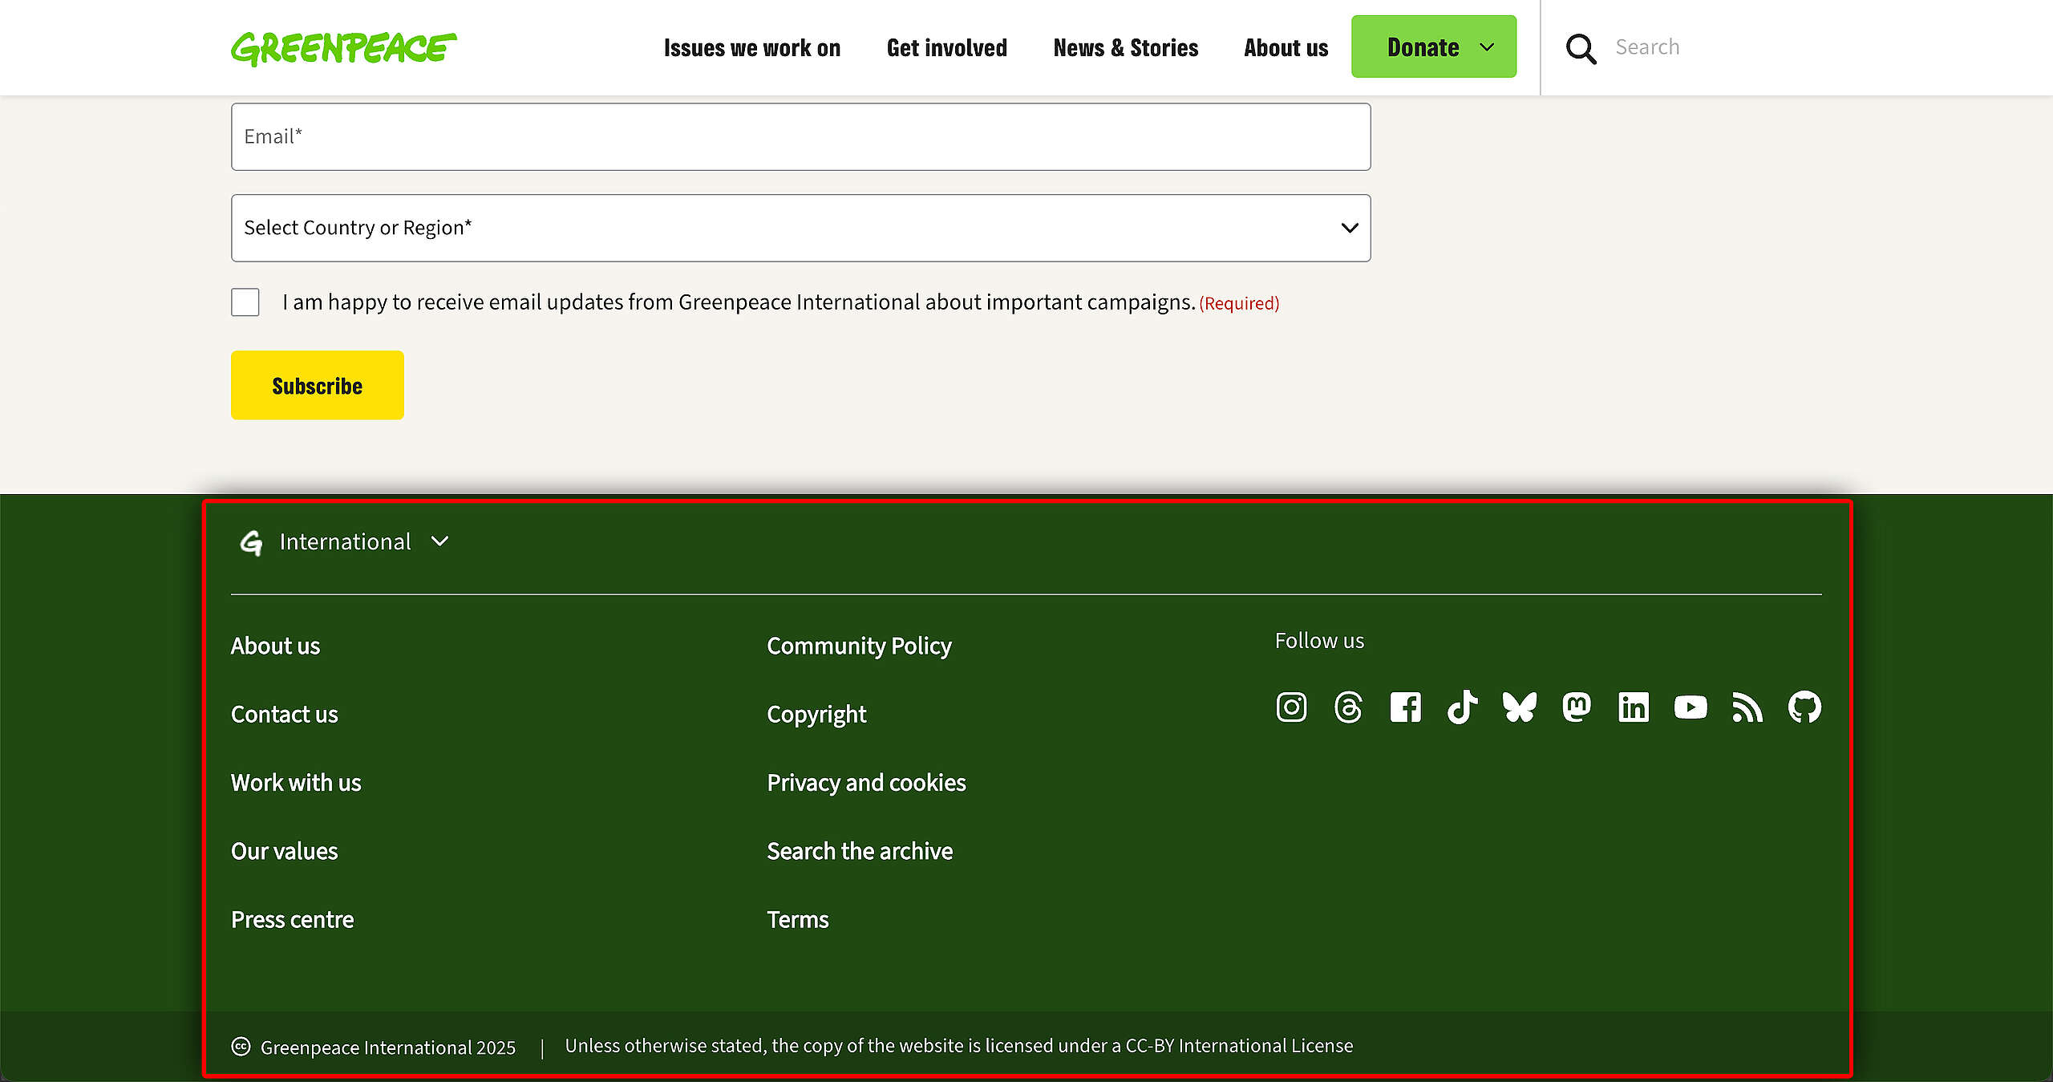Click the Greenpeace International 2025 text
This screenshot has width=2053, height=1082.
pyautogui.click(x=387, y=1048)
